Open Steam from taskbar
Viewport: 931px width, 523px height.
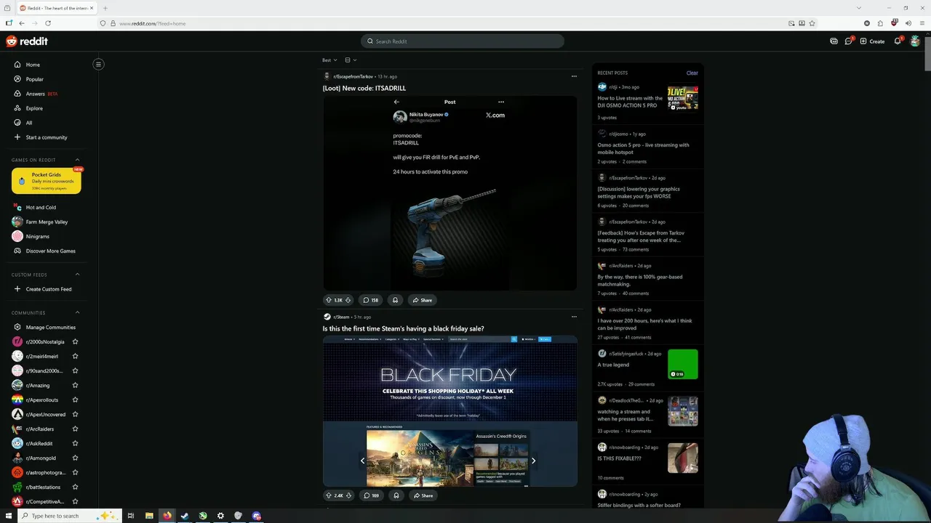pyautogui.click(x=185, y=516)
